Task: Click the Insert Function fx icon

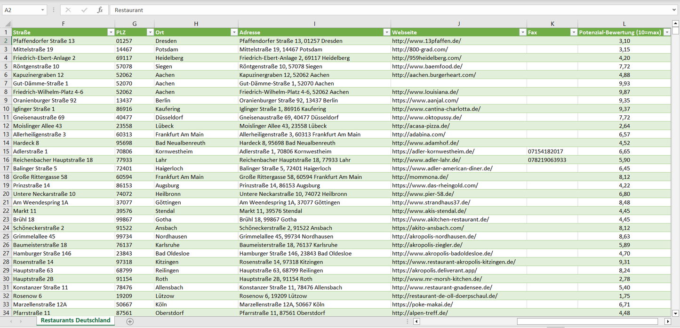Action: pos(100,10)
